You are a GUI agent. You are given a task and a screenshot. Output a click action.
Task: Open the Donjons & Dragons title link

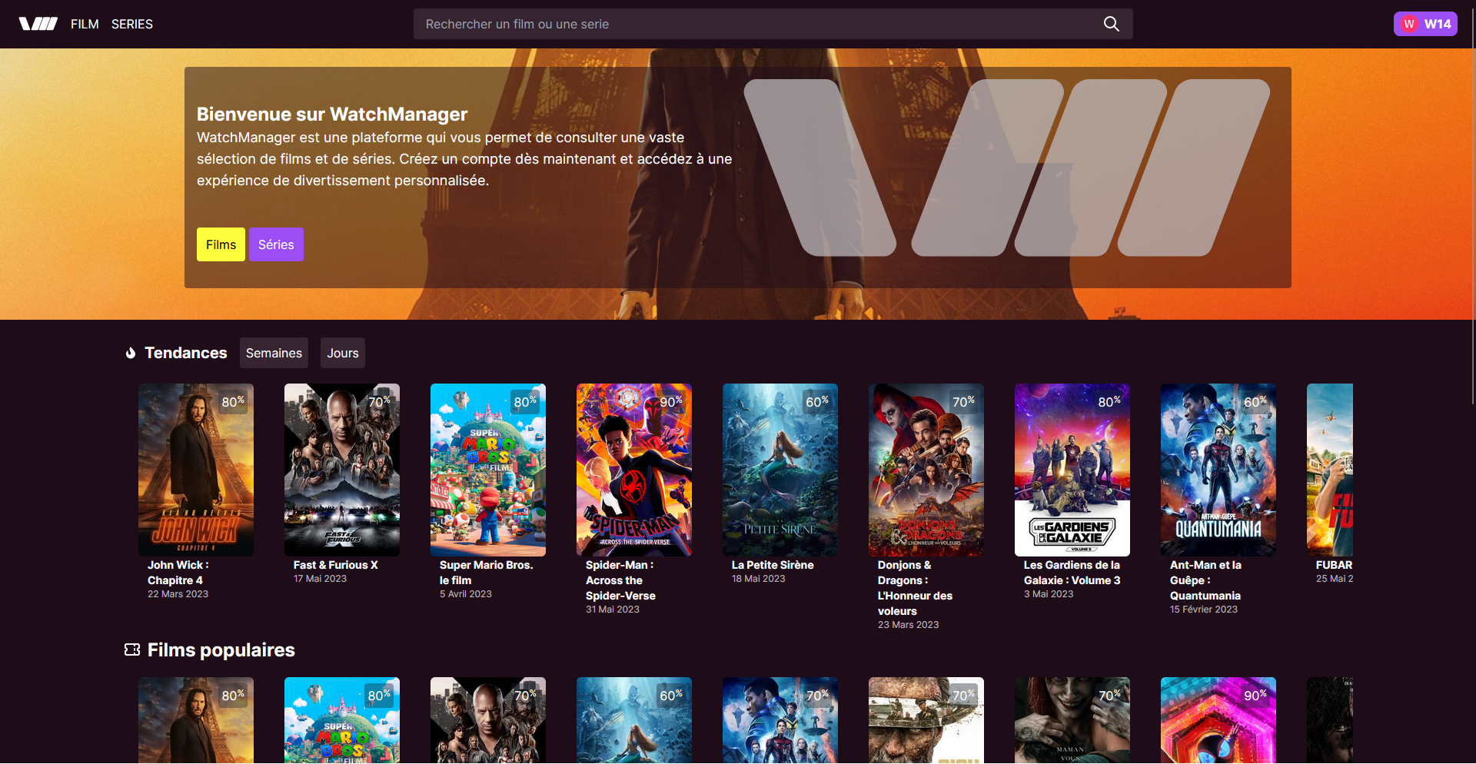[x=915, y=588]
